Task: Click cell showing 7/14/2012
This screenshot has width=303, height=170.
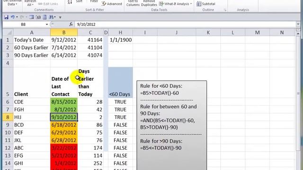Action: coord(64,48)
